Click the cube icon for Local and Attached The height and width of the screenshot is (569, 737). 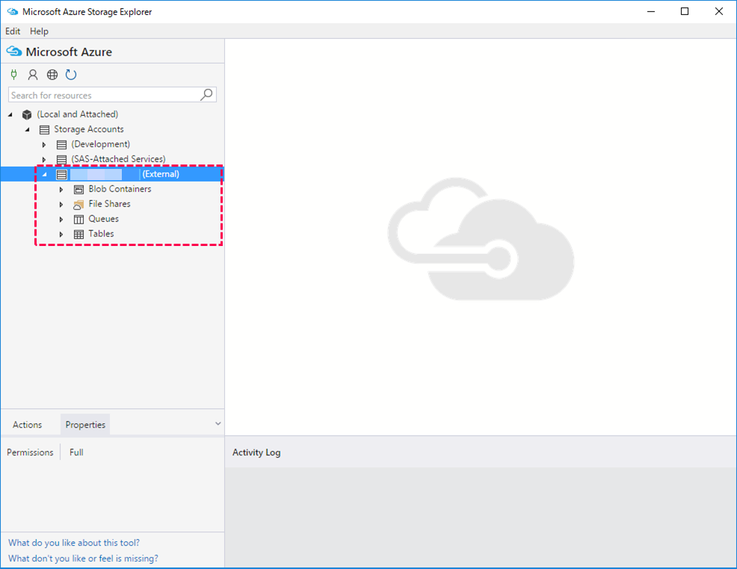click(27, 114)
